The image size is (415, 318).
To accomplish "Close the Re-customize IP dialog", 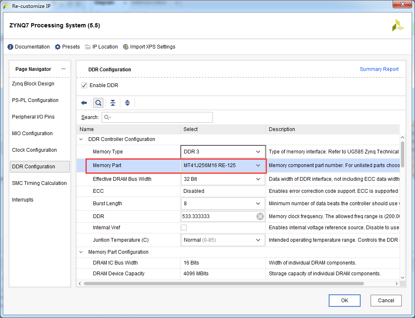I will point(402,4).
